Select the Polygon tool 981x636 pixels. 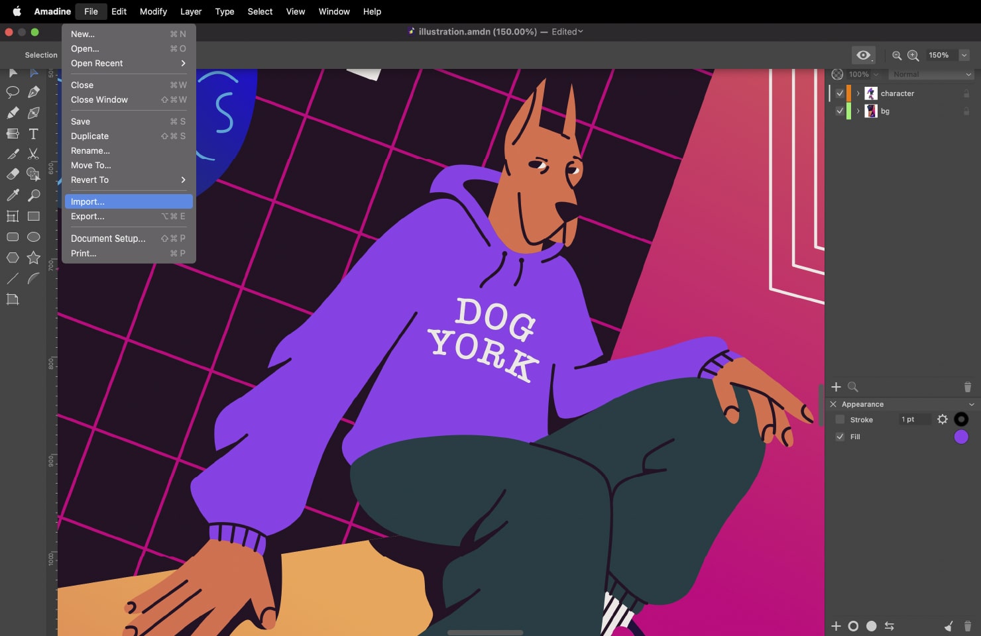pyautogui.click(x=13, y=258)
